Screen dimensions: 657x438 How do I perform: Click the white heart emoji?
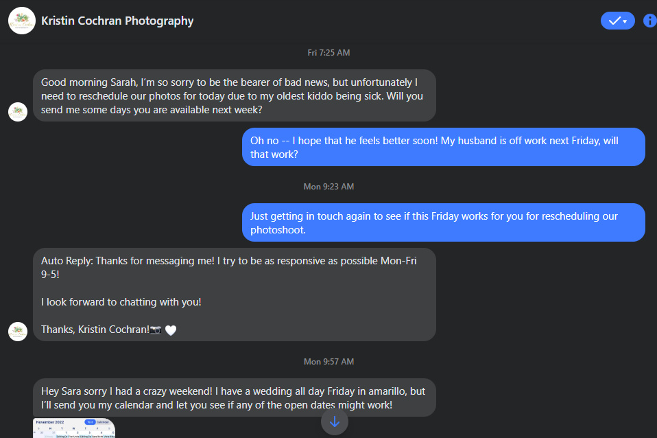click(x=171, y=330)
